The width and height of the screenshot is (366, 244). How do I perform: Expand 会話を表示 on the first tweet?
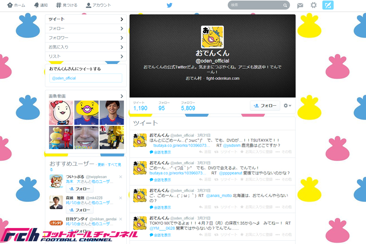click(160, 152)
